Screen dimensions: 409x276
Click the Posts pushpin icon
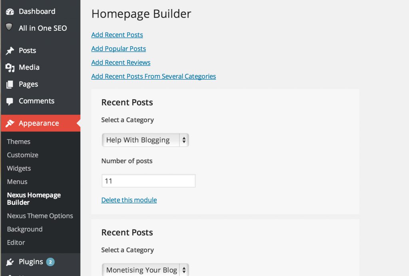pos(10,51)
